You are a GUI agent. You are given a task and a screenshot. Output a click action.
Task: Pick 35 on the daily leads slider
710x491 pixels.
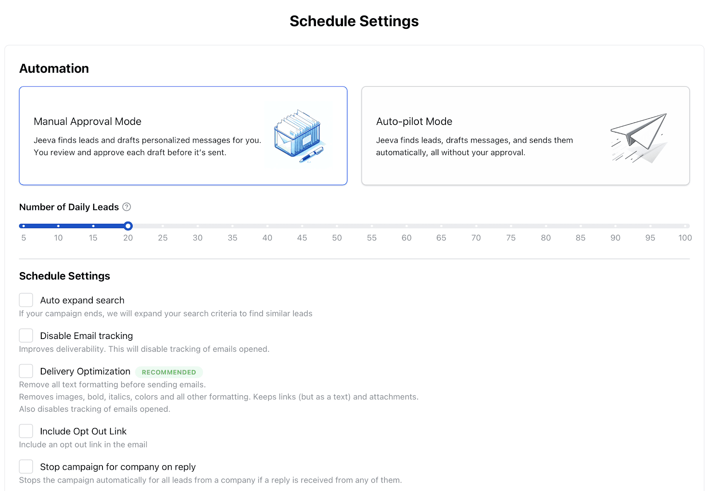(233, 226)
